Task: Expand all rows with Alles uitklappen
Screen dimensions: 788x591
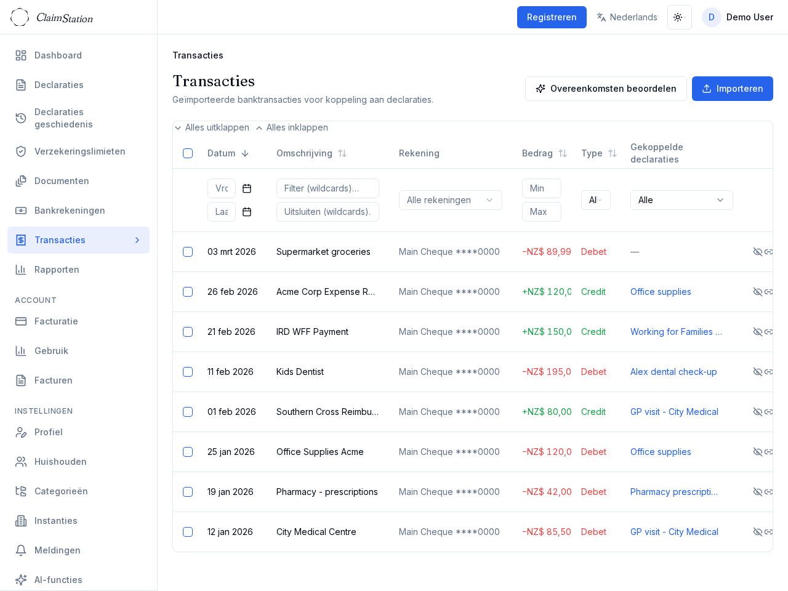Action: 212,127
